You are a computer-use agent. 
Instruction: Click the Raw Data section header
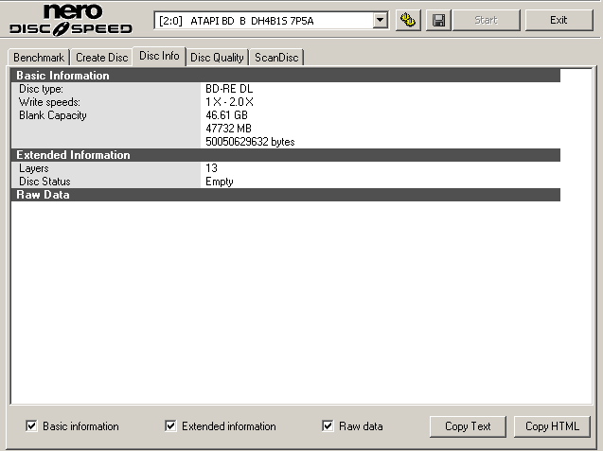[x=286, y=195]
